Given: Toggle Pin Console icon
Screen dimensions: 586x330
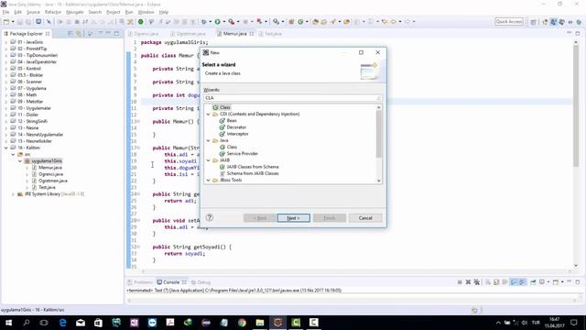Looking at the screenshot, I should tap(533, 282).
